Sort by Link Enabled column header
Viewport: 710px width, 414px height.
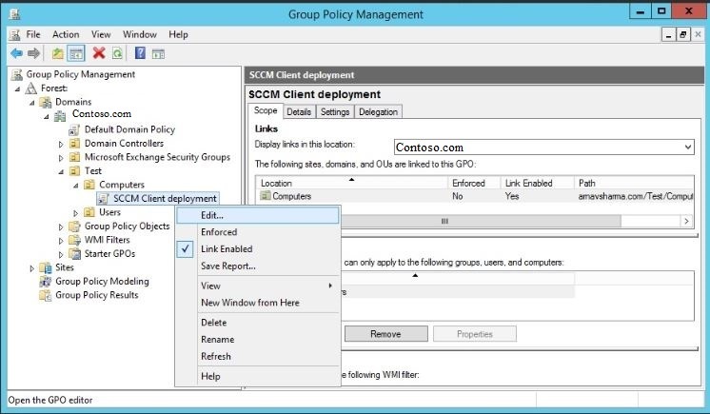point(538,183)
